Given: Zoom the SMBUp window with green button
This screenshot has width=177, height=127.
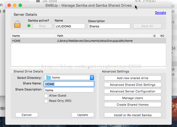Looking at the screenshot, I should coord(20,5).
